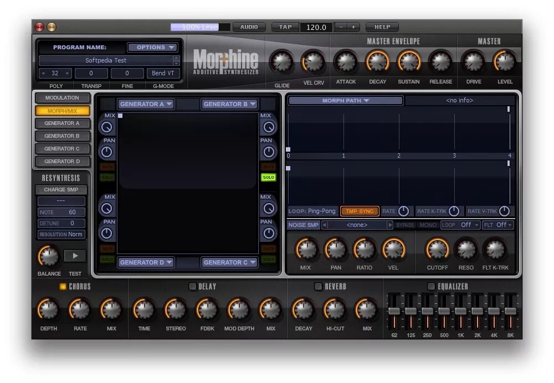The width and height of the screenshot is (554, 383).
Task: Click the Reverb Decay knob
Action: coord(303,309)
